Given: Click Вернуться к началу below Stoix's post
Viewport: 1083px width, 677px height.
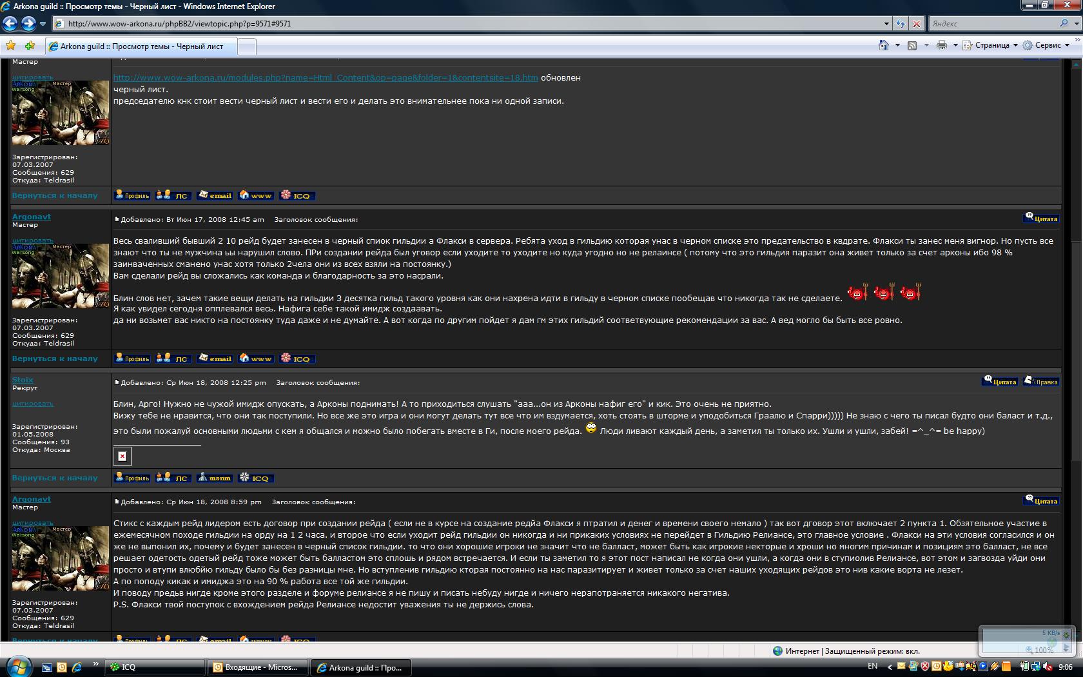Looking at the screenshot, I should point(55,478).
